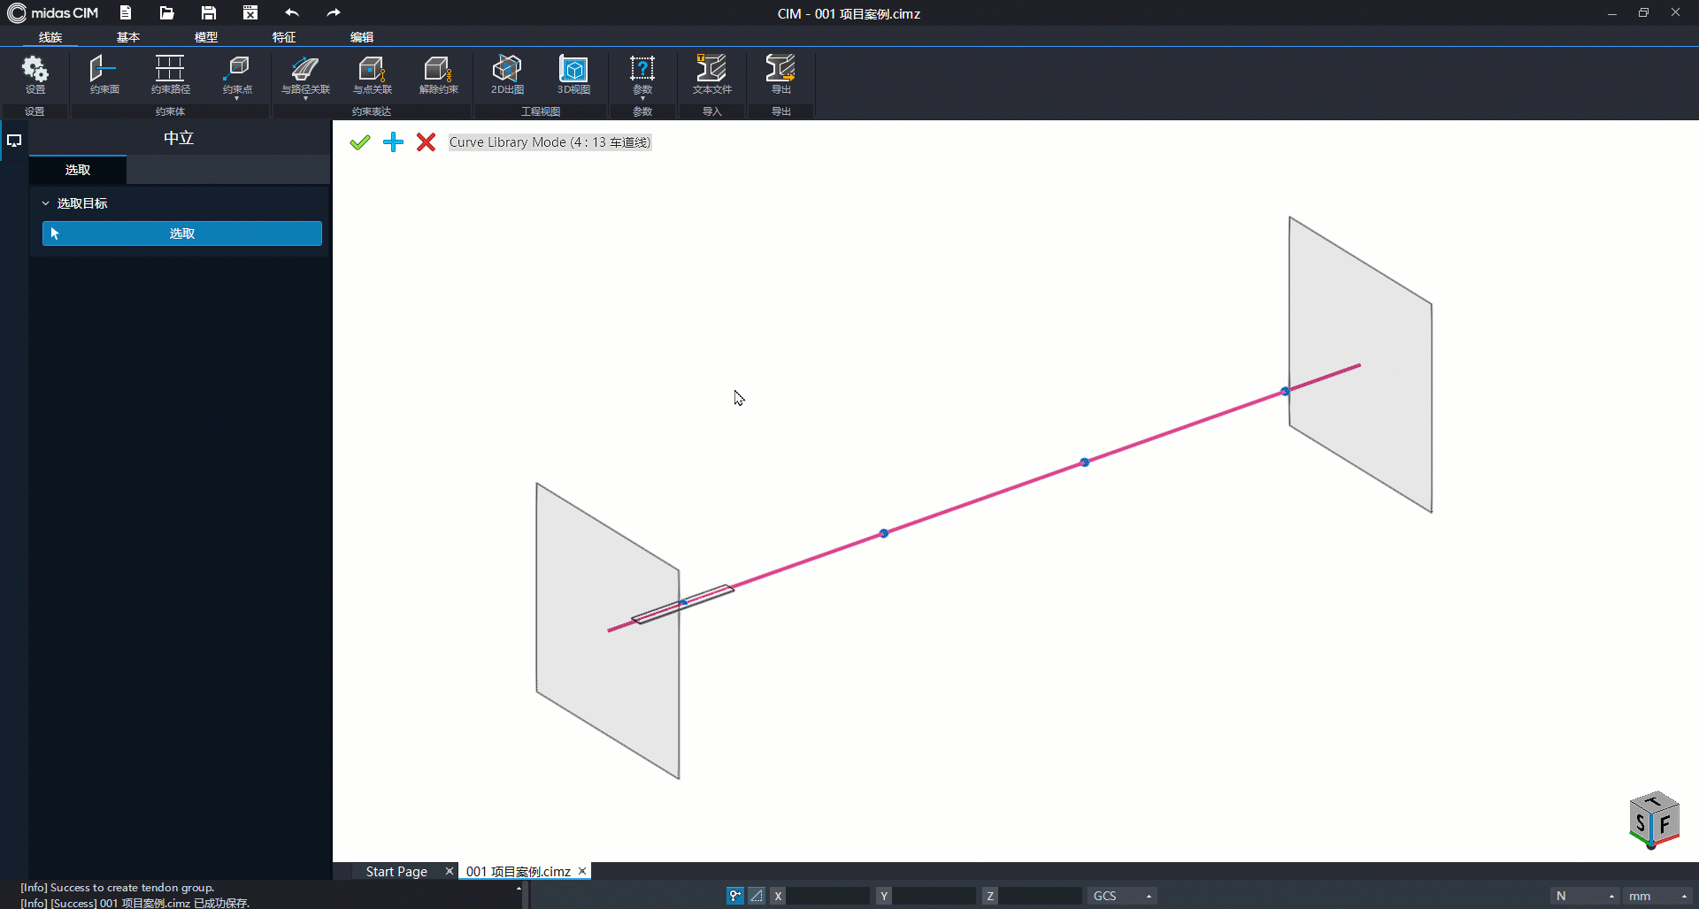Open the N force unit dropdown

pos(1585,896)
